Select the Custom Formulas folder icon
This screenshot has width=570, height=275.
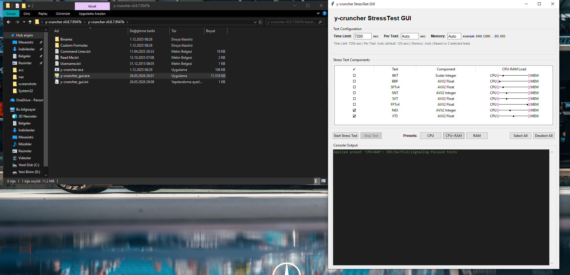[x=57, y=45]
